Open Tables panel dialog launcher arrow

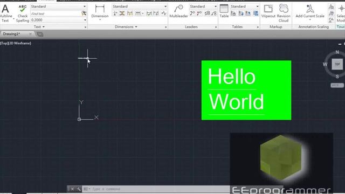click(x=258, y=27)
